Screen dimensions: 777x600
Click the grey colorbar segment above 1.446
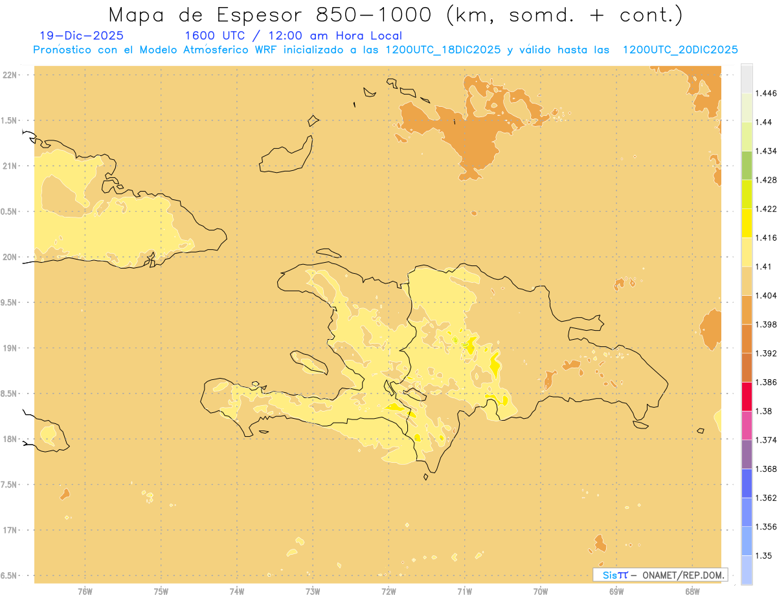click(747, 79)
